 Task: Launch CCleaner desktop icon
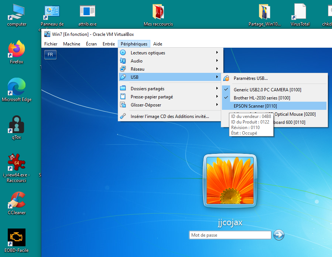pyautogui.click(x=17, y=200)
